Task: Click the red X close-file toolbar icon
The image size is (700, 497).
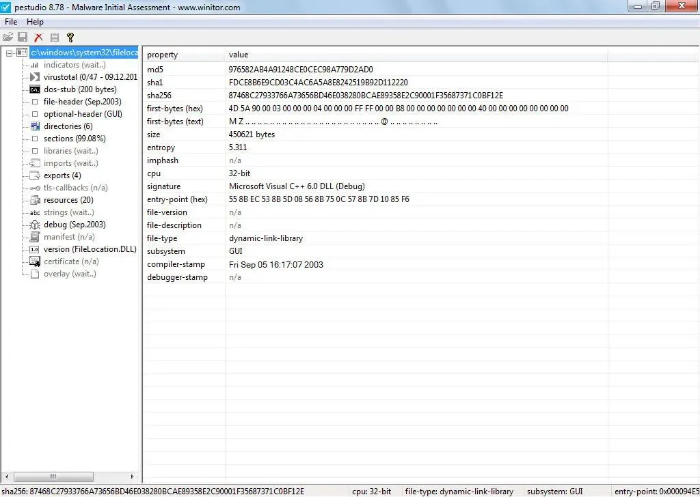Action: (38, 38)
